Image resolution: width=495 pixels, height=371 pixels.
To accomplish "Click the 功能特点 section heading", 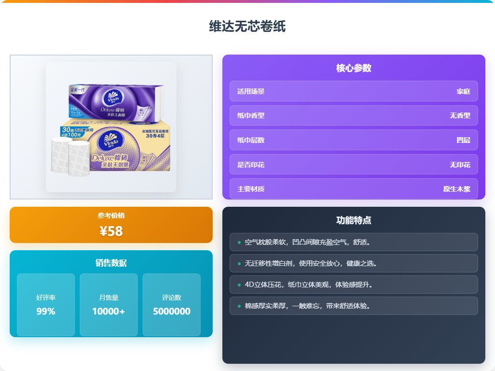I will pyautogui.click(x=353, y=220).
